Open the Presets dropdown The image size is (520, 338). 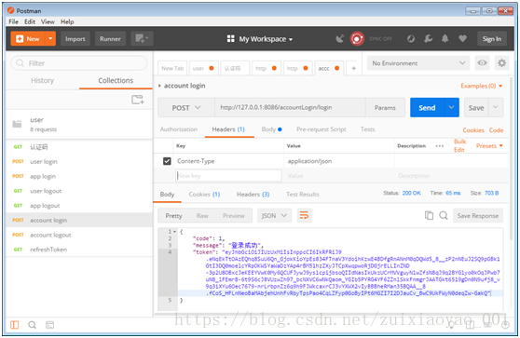coord(489,146)
